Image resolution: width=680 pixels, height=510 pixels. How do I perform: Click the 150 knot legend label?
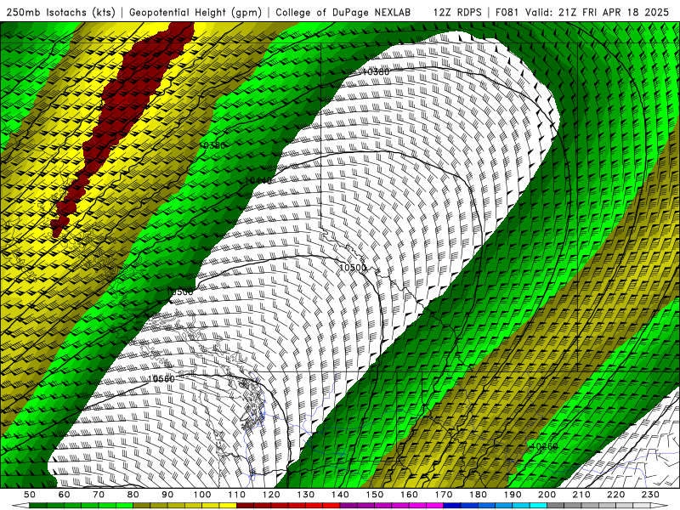375,495
